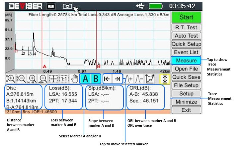Click the DEVISER logo
Viewport: 234px width, 147px height.
coord(26,6)
